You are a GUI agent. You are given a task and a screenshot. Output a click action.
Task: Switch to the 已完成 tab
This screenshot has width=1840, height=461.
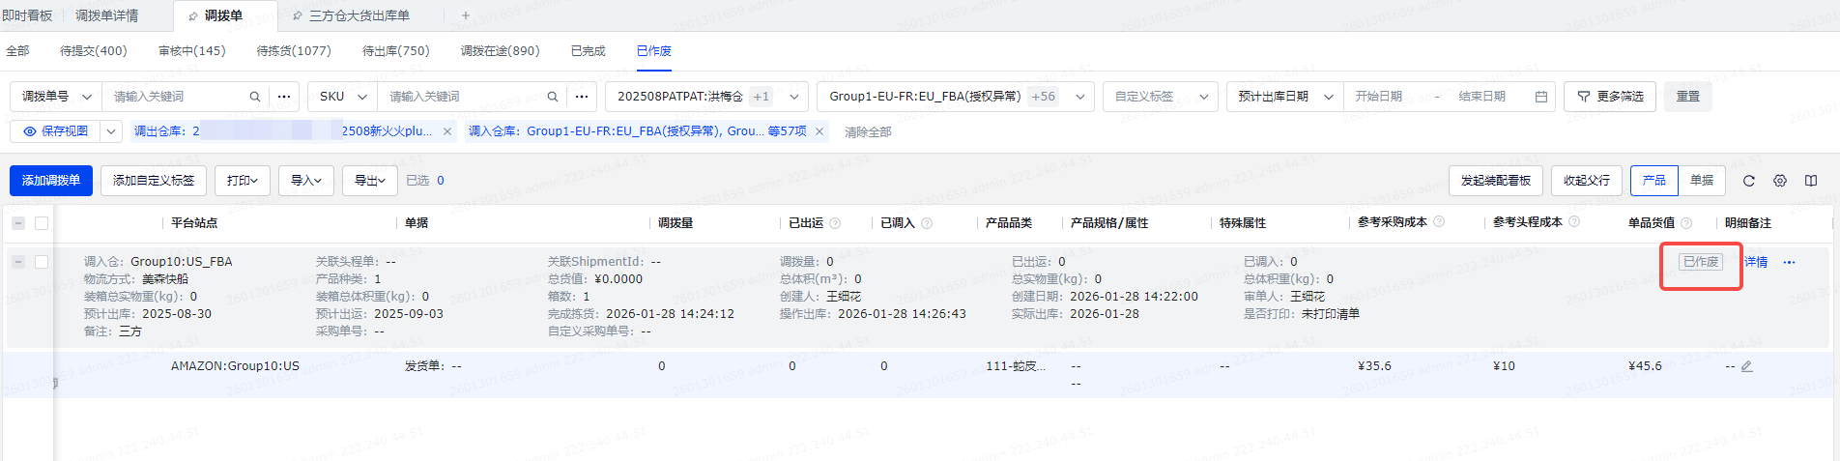point(588,51)
